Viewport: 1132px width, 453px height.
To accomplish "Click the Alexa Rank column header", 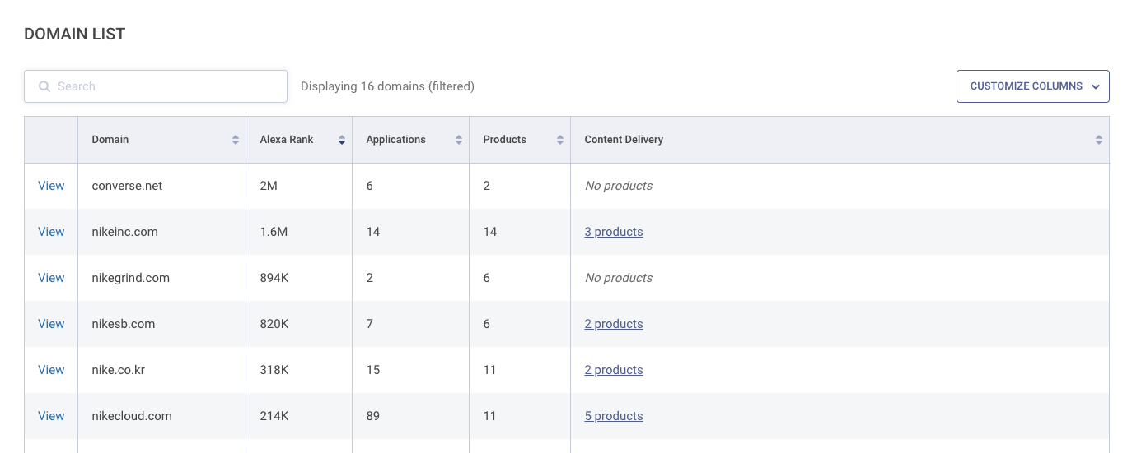I will click(x=287, y=140).
